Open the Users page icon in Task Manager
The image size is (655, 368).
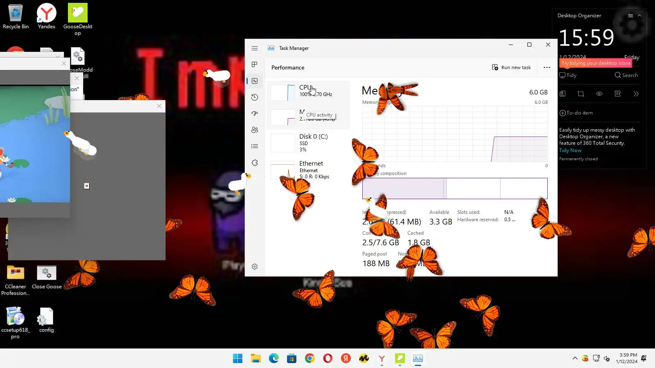pyautogui.click(x=255, y=130)
